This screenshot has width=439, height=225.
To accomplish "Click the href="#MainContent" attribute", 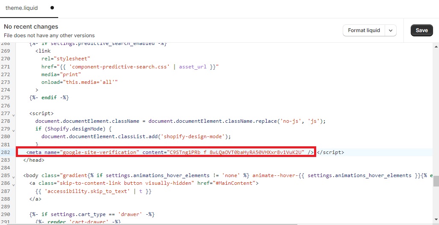I will 226,183.
